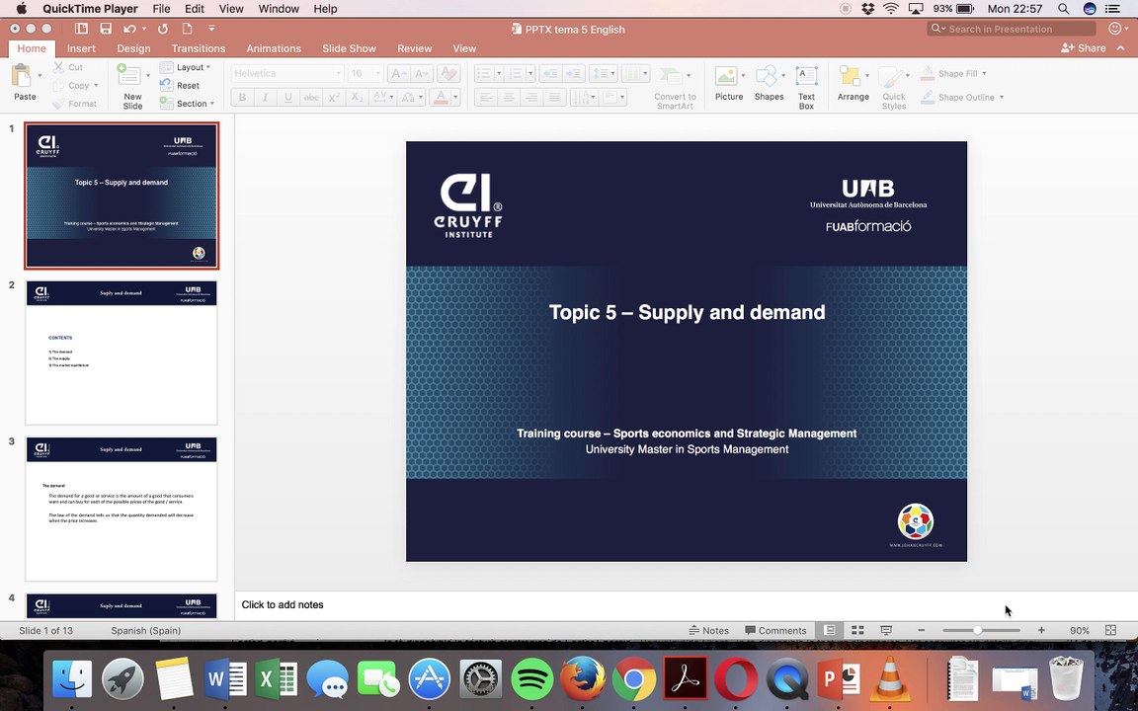This screenshot has height=711, width=1138.
Task: Open the Paste options arrow
Action: (40, 75)
